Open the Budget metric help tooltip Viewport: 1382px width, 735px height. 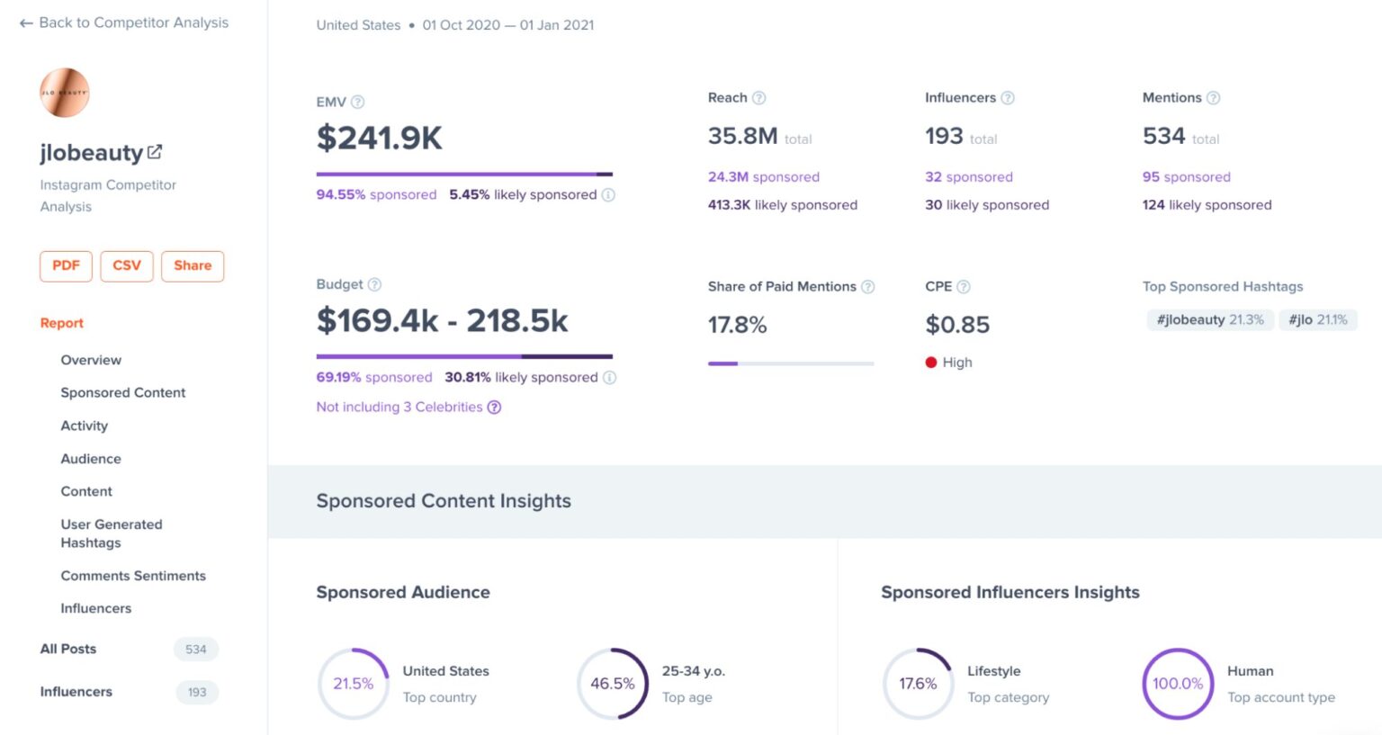[374, 284]
